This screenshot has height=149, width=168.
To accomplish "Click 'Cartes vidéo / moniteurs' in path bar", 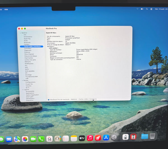I will (88, 99).
